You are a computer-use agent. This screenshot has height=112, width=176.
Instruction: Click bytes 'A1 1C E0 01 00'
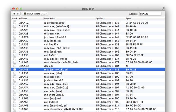click(x=135, y=88)
